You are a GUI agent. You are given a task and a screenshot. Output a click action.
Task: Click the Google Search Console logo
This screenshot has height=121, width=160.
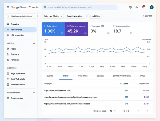coord(25,7)
